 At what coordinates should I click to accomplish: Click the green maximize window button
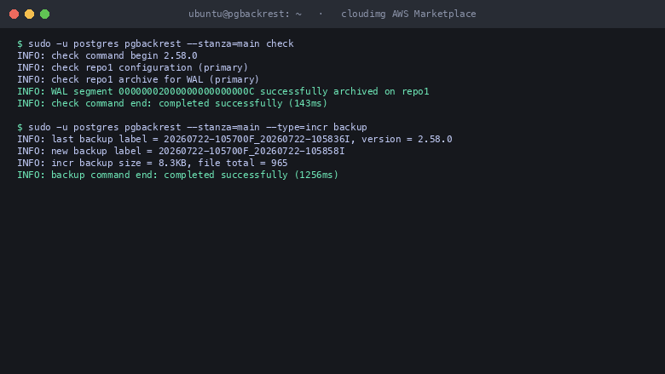click(44, 14)
